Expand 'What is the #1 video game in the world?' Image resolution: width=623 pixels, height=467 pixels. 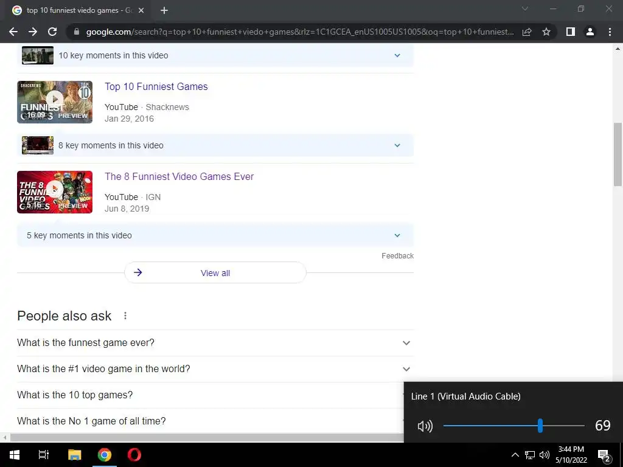(215, 369)
